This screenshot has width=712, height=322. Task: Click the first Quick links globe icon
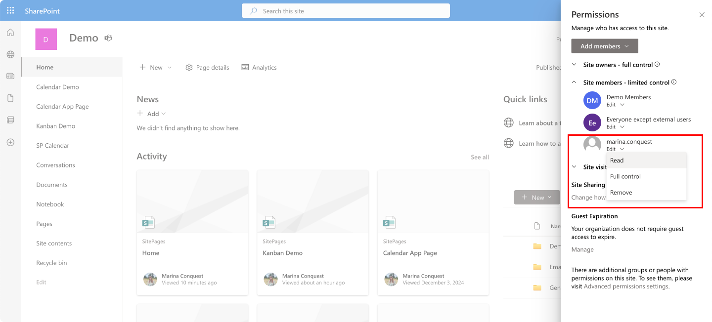(x=508, y=122)
